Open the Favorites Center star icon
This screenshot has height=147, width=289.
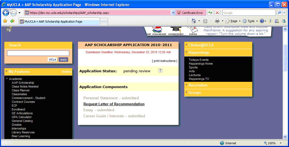pos(5,21)
